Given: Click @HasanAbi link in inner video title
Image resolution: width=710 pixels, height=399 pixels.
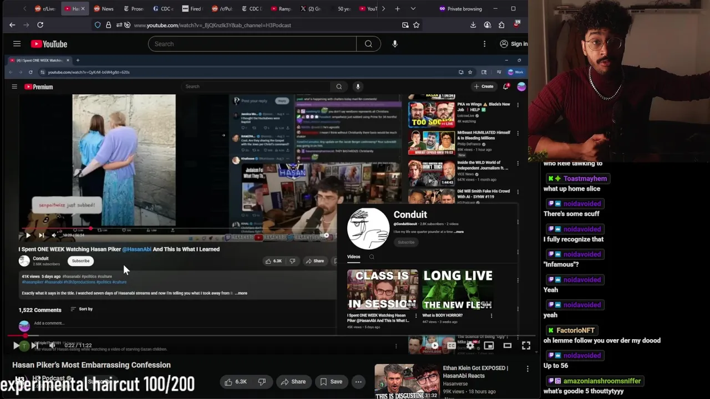Looking at the screenshot, I should point(136,249).
